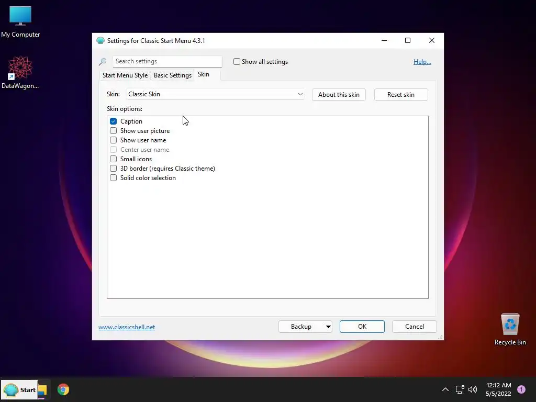Enable 3D border checkbox
This screenshot has width=536, height=402.
113,169
